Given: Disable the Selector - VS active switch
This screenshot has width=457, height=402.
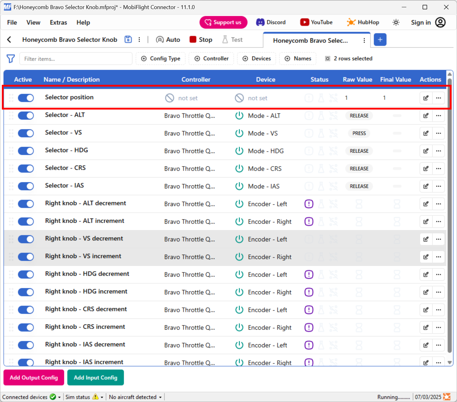Looking at the screenshot, I should tap(26, 133).
